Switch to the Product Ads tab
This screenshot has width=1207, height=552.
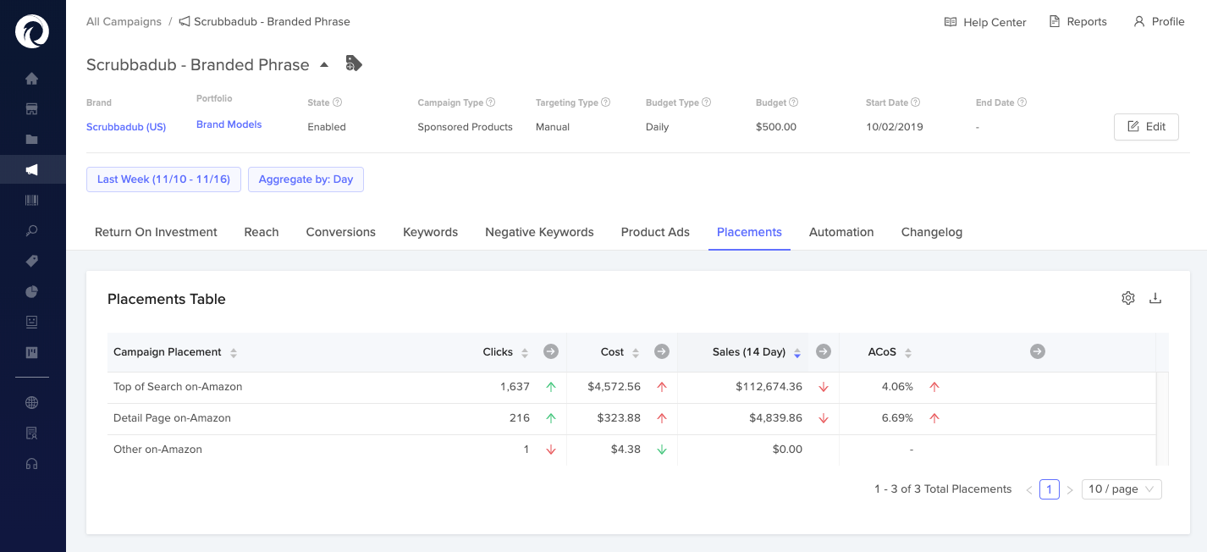pyautogui.click(x=655, y=232)
